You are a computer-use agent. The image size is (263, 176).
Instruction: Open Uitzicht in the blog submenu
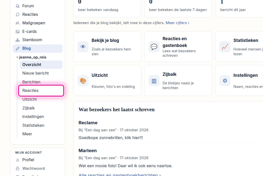point(30,99)
